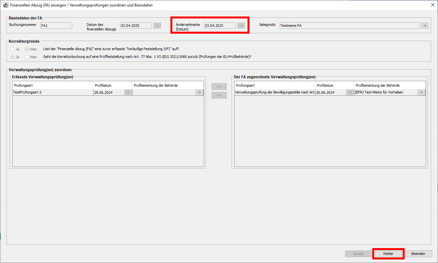This screenshot has width=438, height=263.
Task: Click arrow beside Datum des finanziellen Abzugs
Action: [x=157, y=26]
